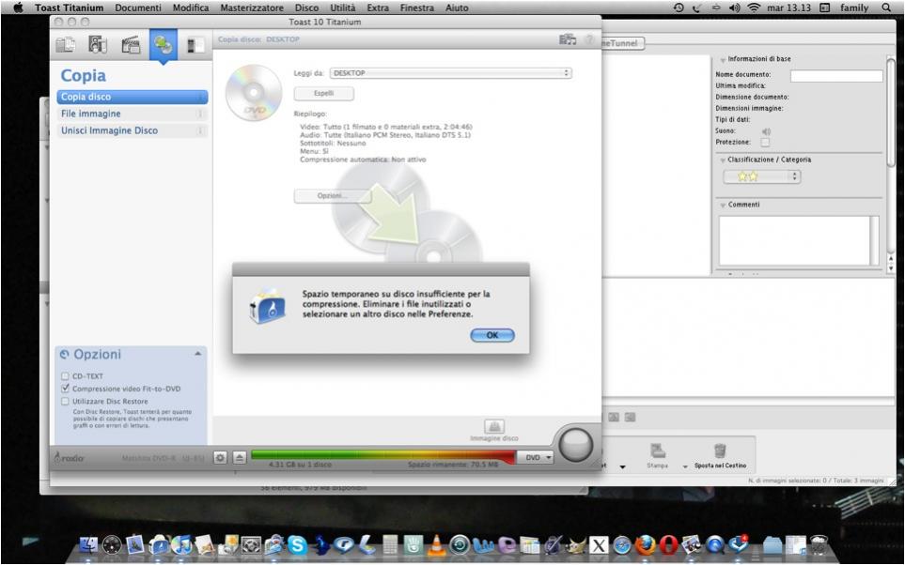Collapse the Opzioni panel arrow
Image resolution: width=905 pixels, height=565 pixels.
point(198,354)
